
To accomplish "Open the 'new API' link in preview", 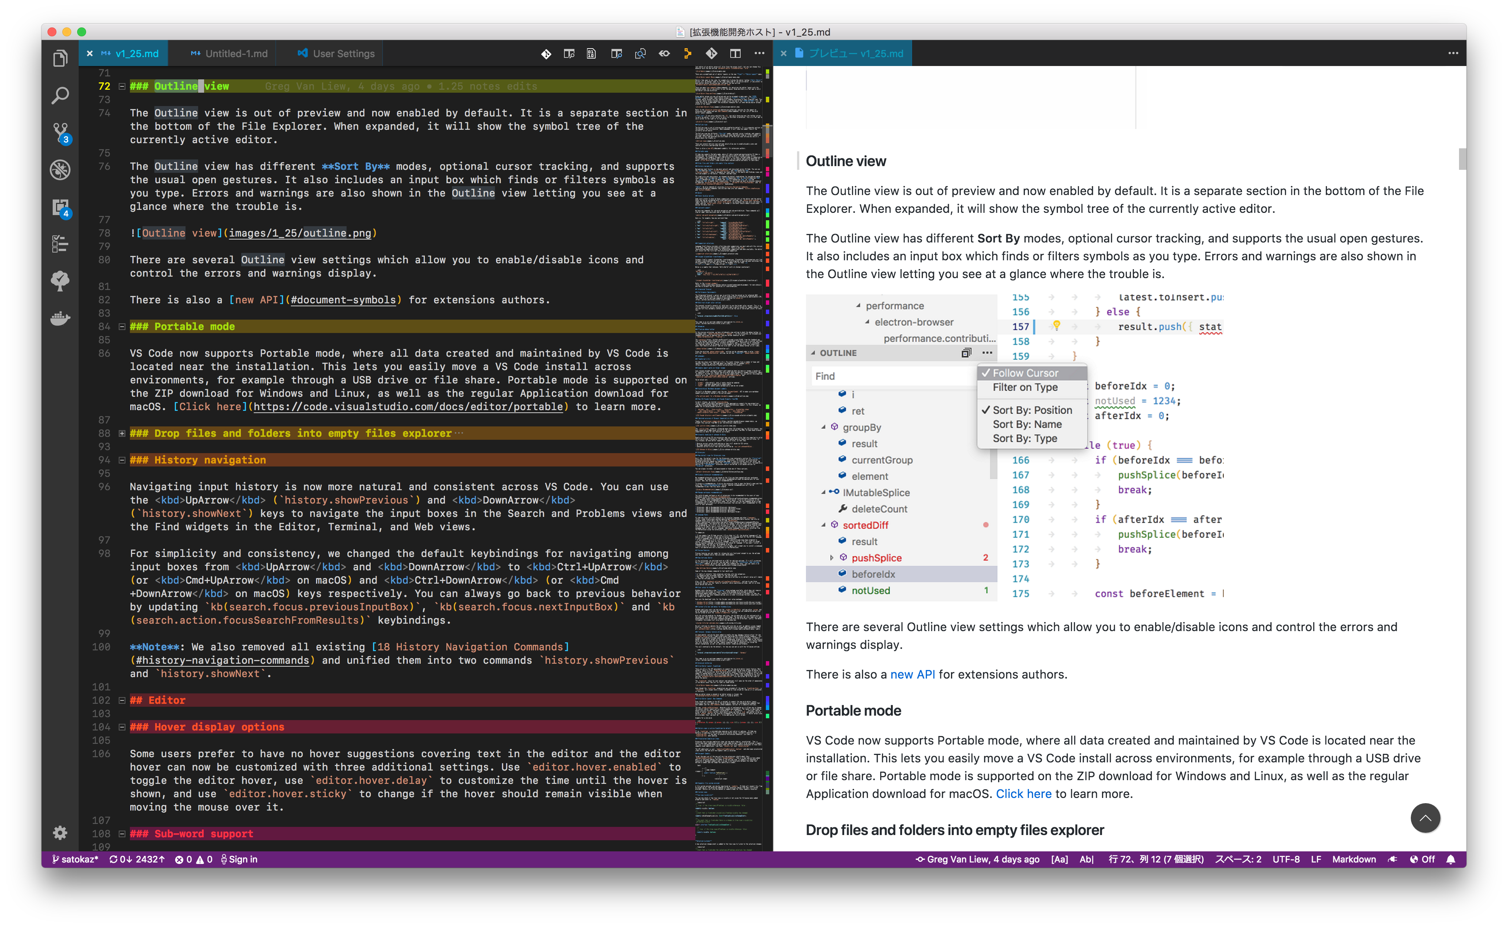I will click(912, 674).
